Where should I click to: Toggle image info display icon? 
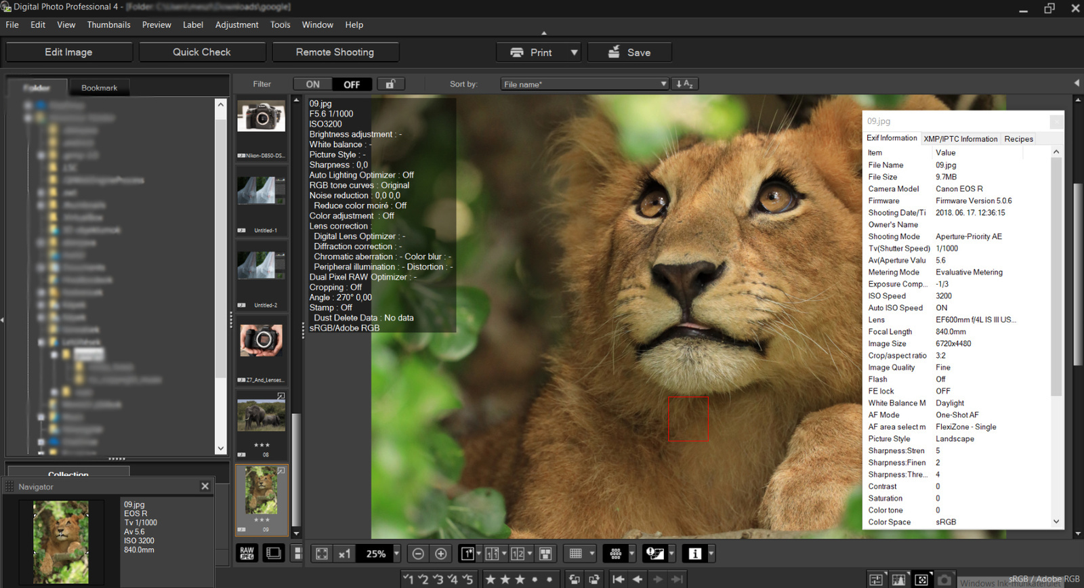click(x=694, y=553)
